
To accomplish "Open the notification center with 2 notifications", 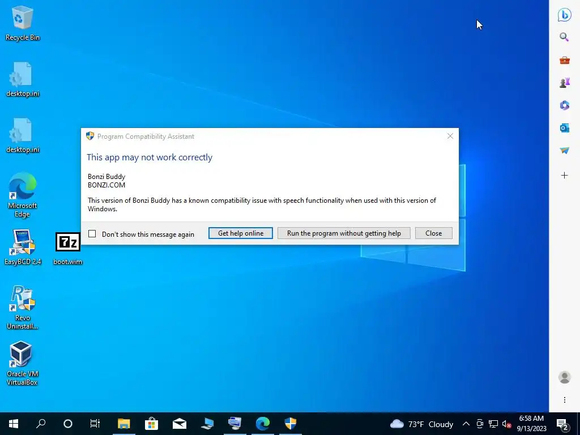I will (562, 424).
